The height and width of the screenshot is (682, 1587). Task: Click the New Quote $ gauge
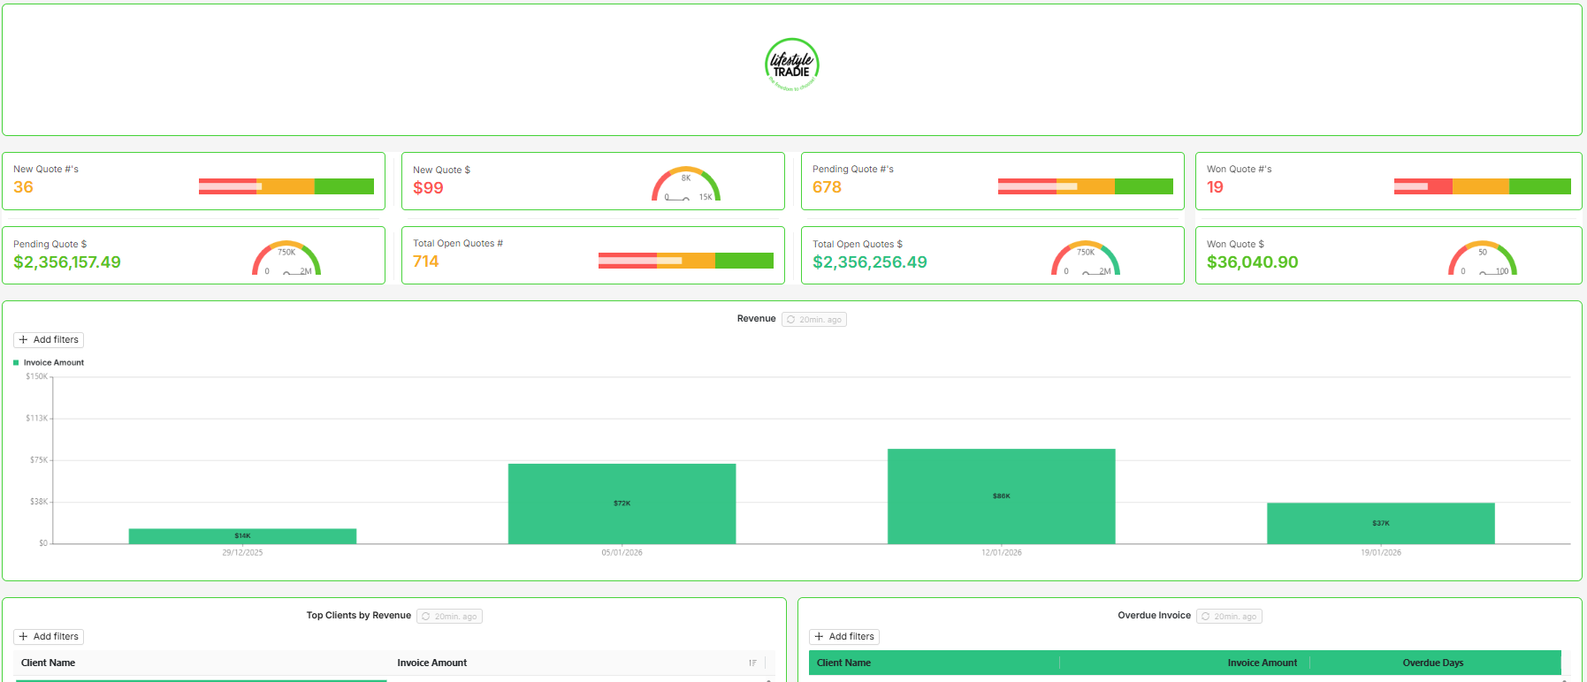point(686,184)
